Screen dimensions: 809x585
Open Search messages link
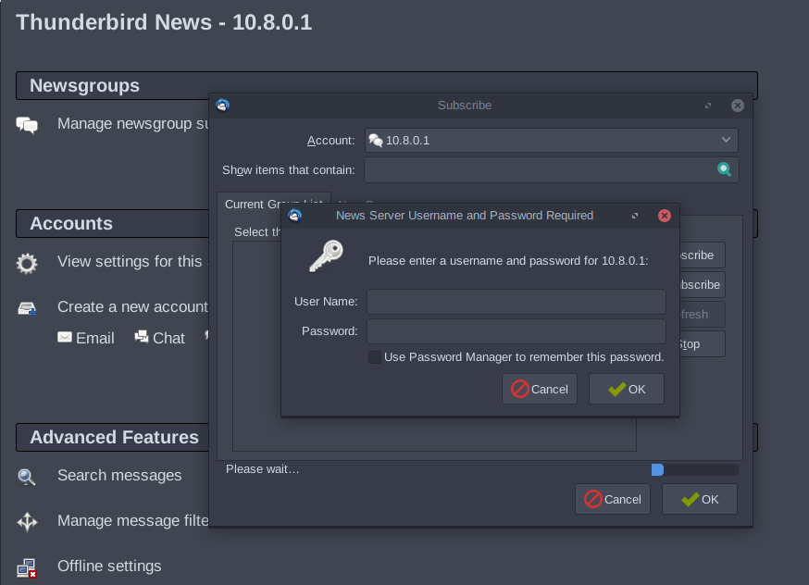tap(119, 475)
